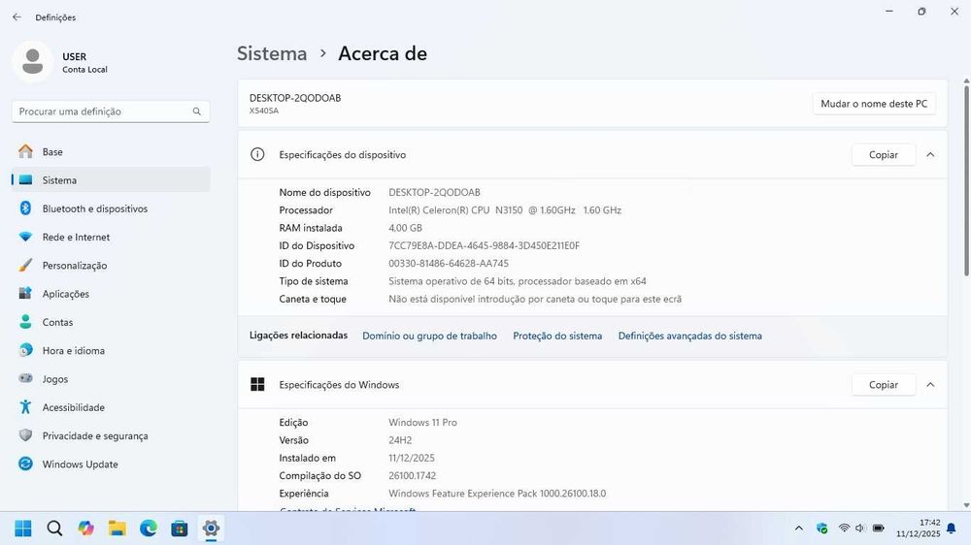This screenshot has width=971, height=545.
Task: Click the Compilação do SO value 26100.1742
Action: (412, 476)
